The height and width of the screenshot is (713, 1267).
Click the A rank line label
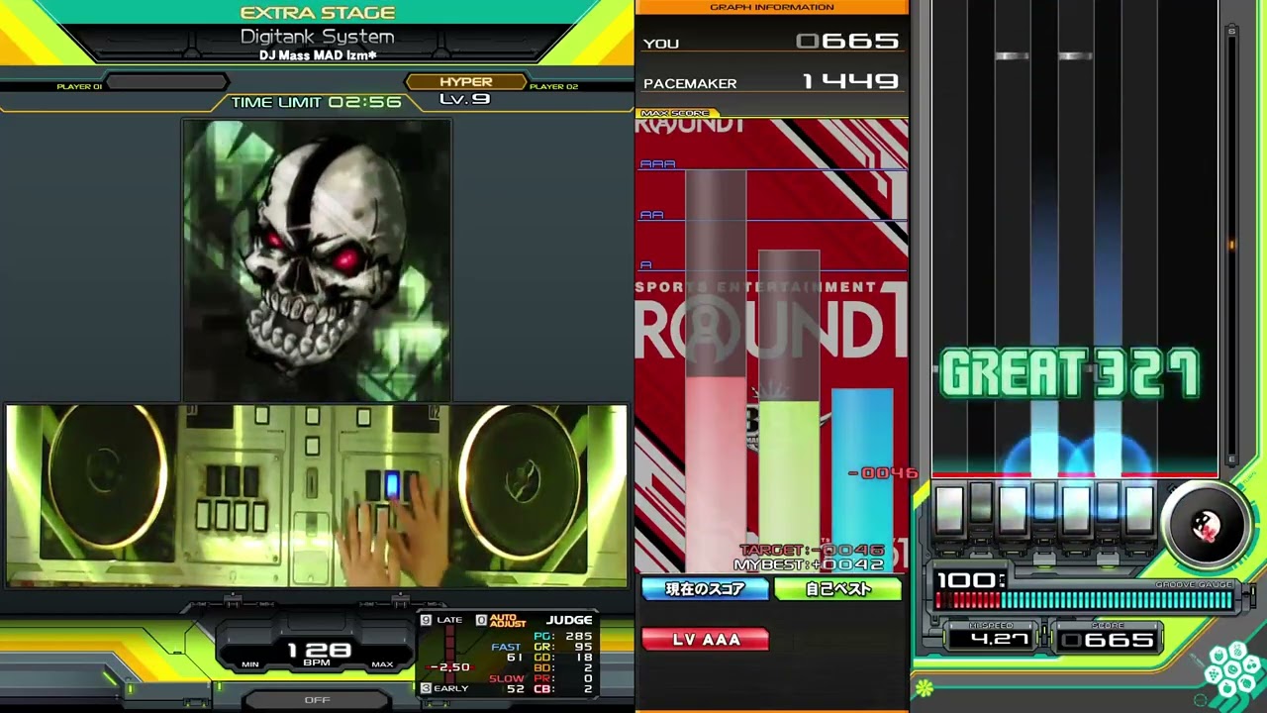point(646,265)
